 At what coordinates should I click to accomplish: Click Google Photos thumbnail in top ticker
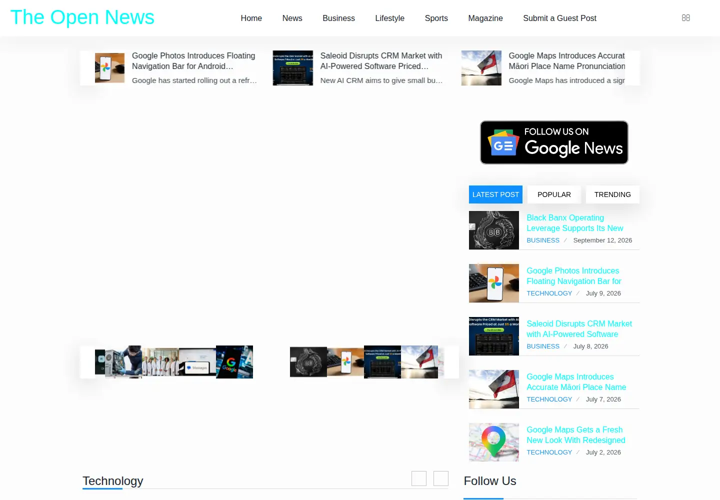(109, 68)
